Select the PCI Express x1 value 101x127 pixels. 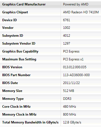click(73, 59)
